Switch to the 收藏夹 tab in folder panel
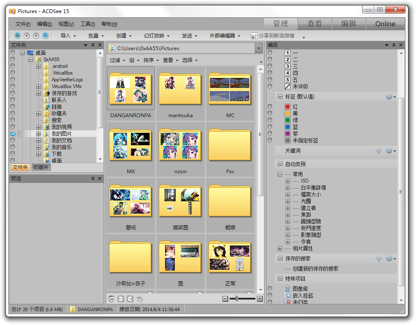The image size is (416, 325). (41, 167)
